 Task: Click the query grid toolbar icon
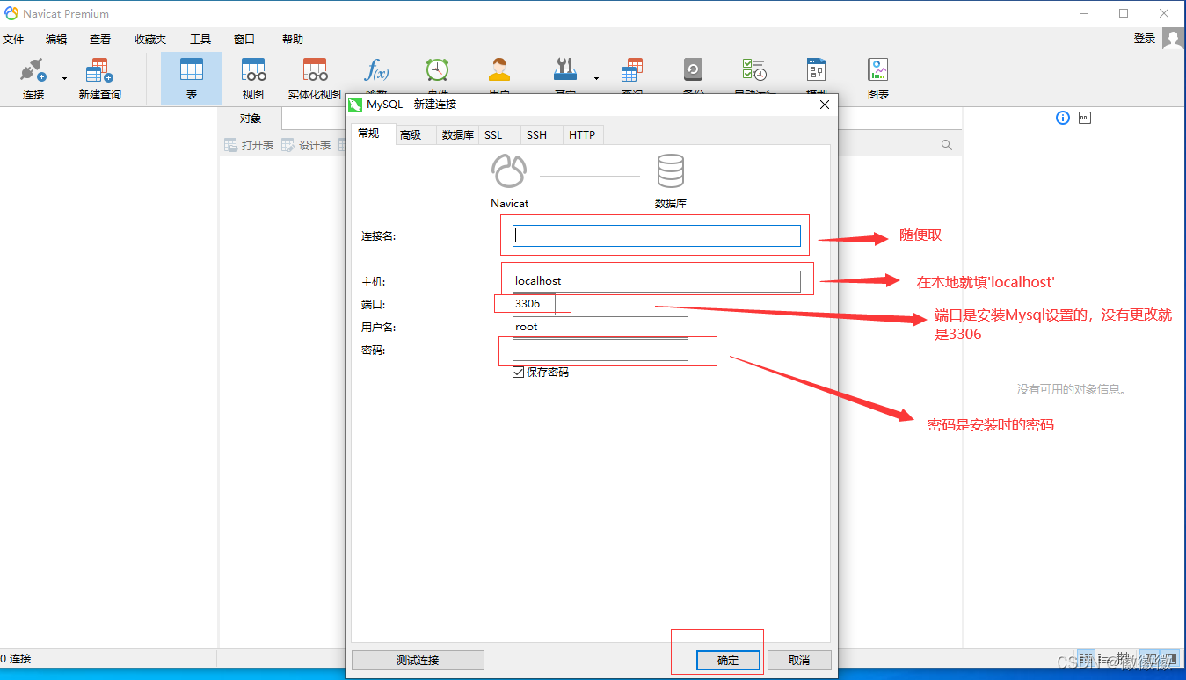pyautogui.click(x=631, y=70)
